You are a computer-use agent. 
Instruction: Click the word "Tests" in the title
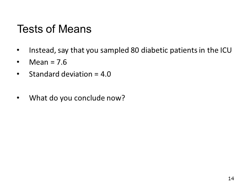[30, 29]
